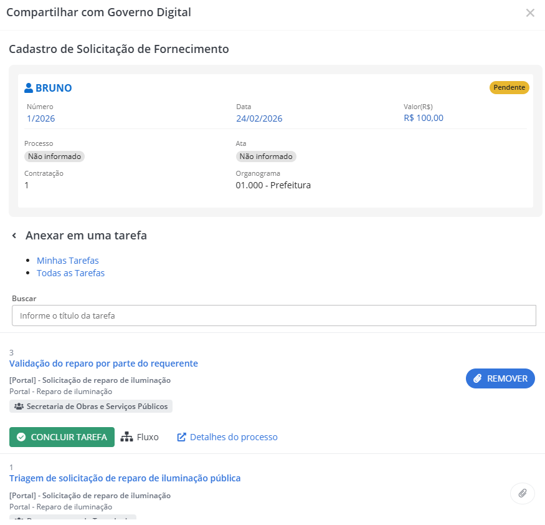The image size is (545, 525).
Task: Click the REMOVER button
Action: tap(500, 378)
